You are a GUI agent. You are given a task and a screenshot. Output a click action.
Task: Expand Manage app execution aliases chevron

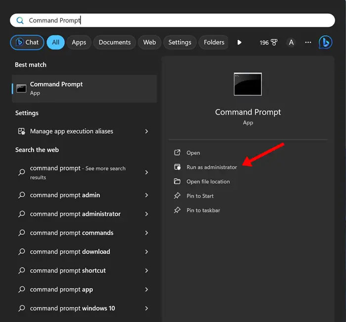pyautogui.click(x=147, y=131)
